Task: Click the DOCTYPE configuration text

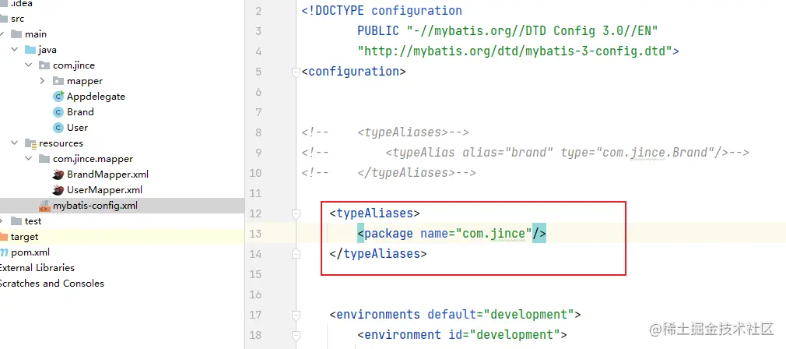Action: pyautogui.click(x=382, y=11)
